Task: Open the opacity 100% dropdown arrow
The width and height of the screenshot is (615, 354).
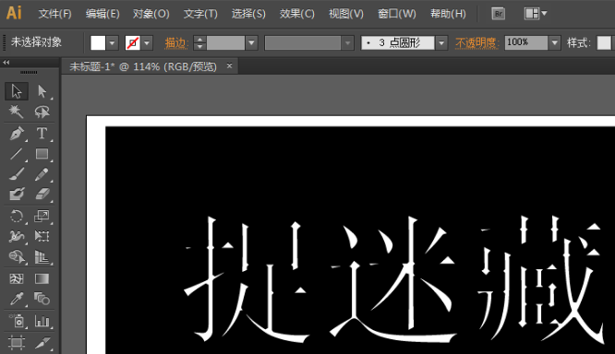Action: pyautogui.click(x=554, y=42)
